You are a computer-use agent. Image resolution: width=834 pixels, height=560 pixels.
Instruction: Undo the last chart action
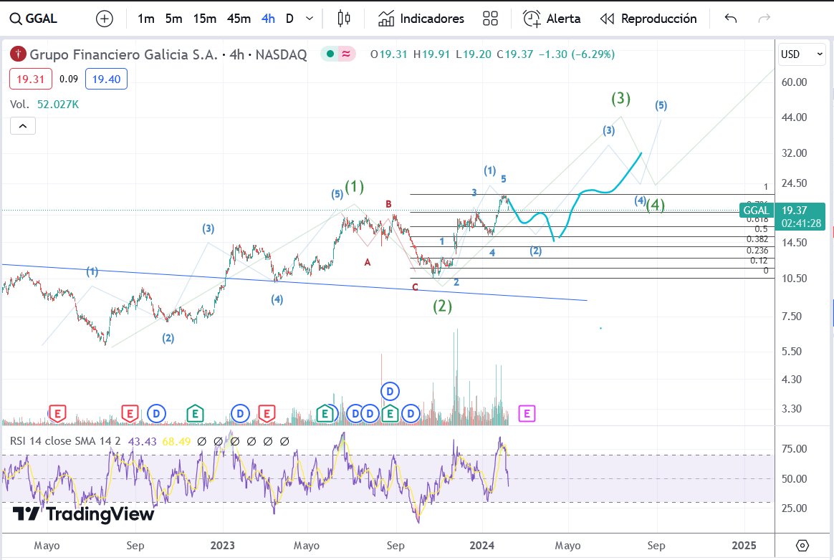point(731,19)
